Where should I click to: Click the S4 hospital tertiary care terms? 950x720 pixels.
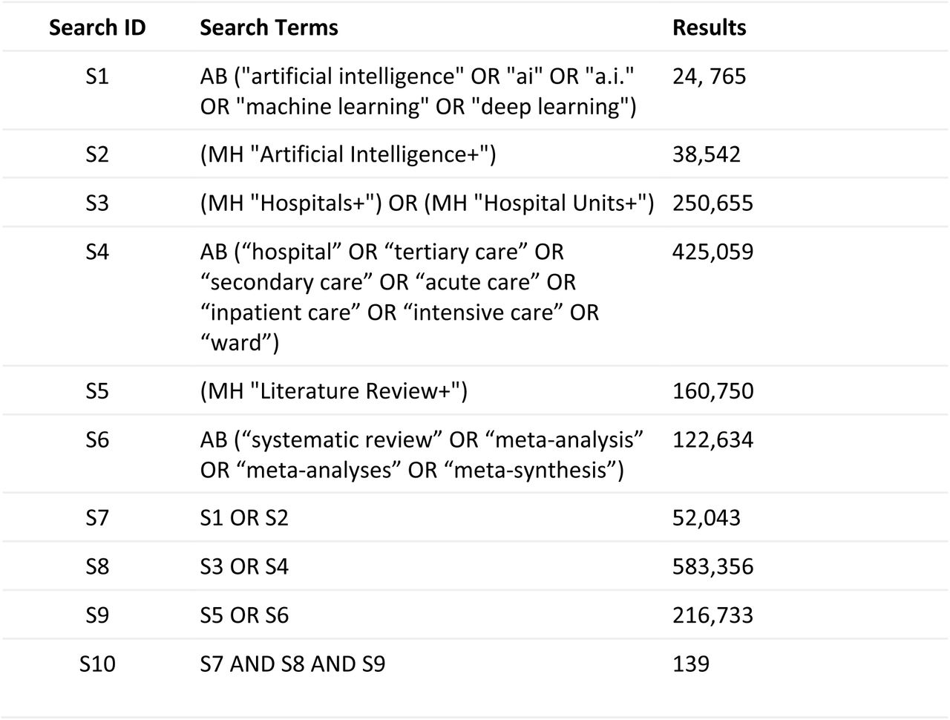(x=399, y=297)
